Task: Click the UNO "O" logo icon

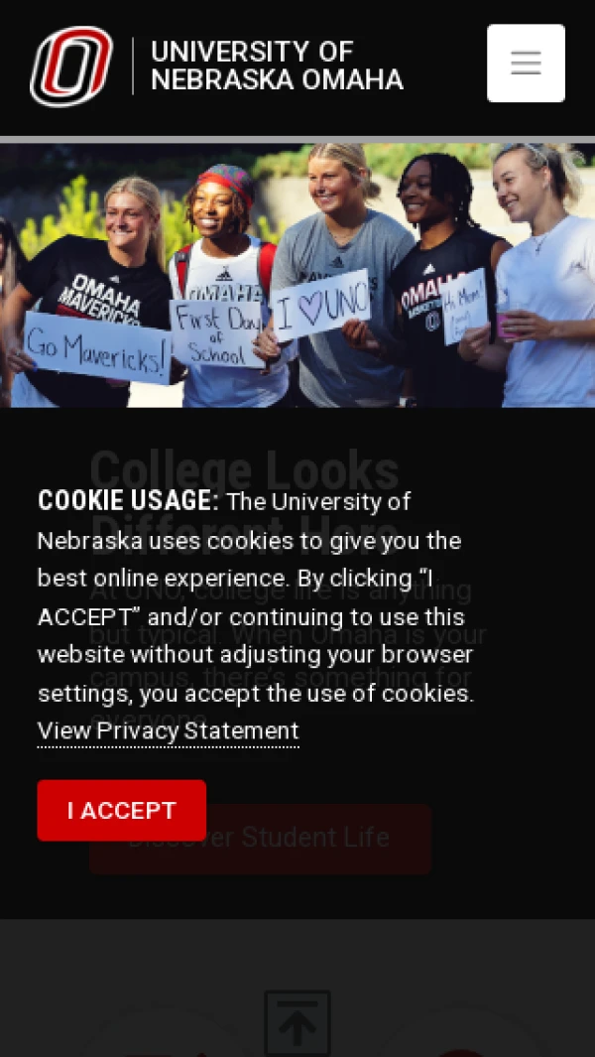Action: (71, 66)
